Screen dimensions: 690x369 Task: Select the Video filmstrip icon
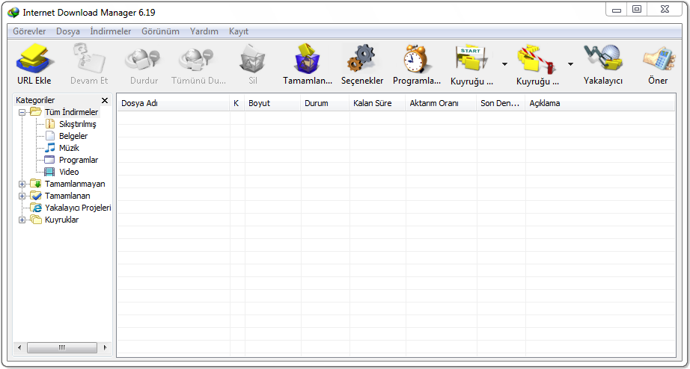click(x=49, y=172)
